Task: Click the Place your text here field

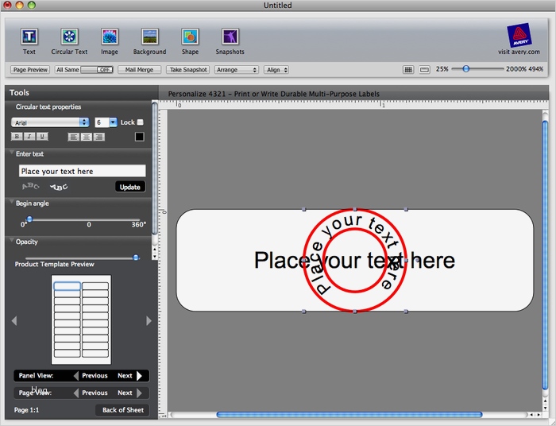Action: 82,171
